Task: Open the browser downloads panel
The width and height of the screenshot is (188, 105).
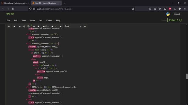Action: point(155,9)
